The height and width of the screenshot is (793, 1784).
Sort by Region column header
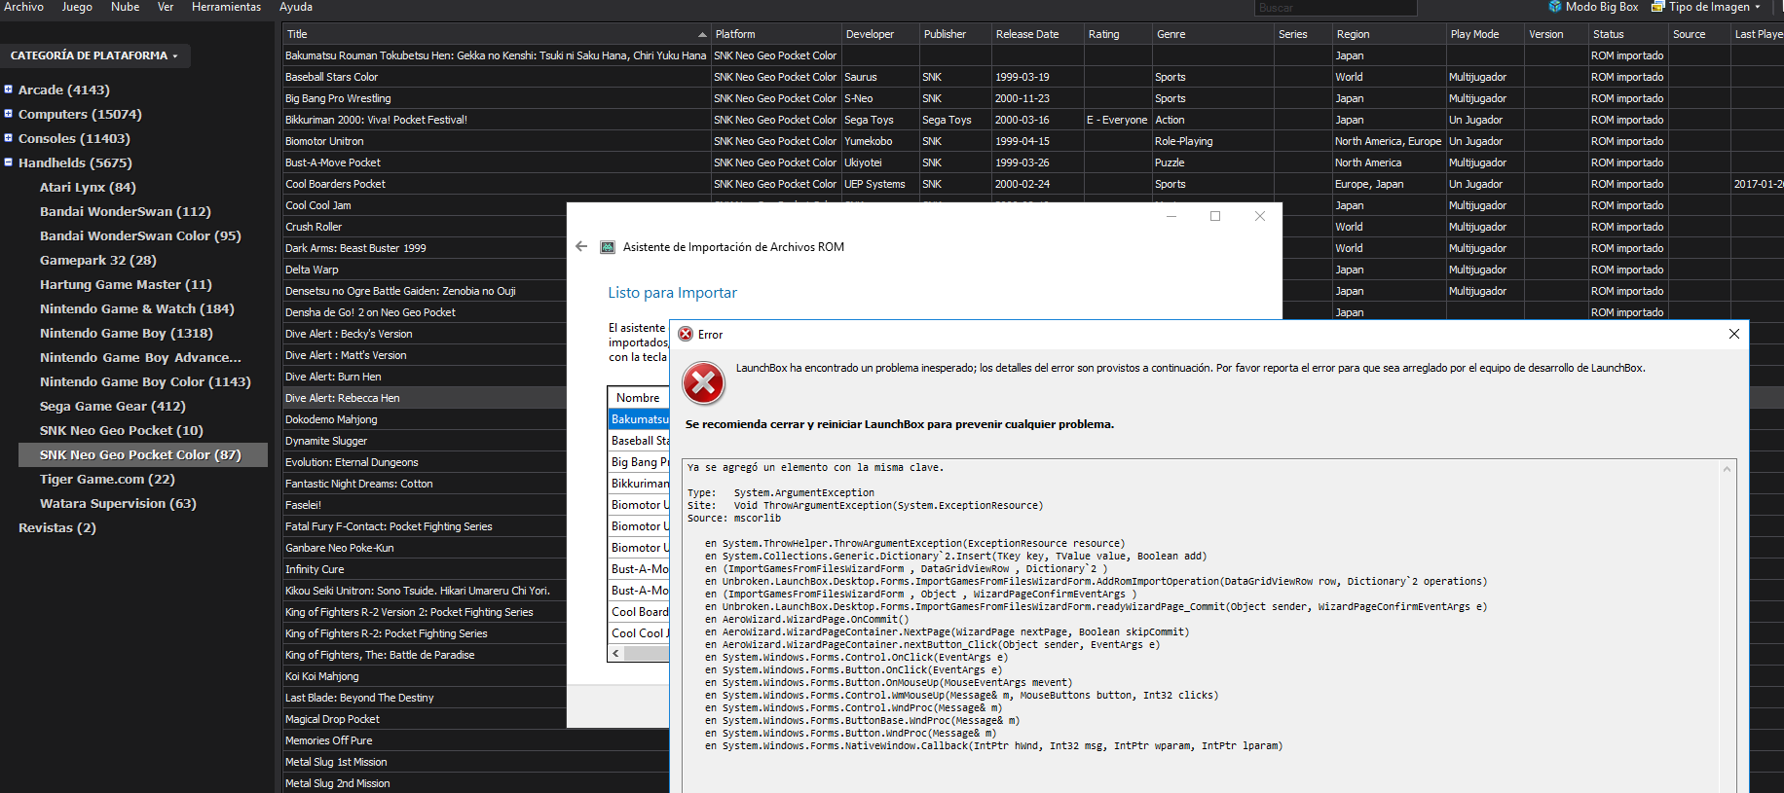coord(1389,34)
